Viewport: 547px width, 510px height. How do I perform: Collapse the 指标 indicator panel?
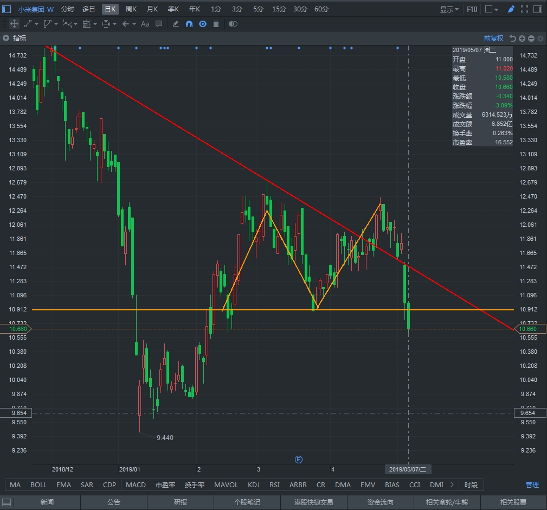(x=6, y=38)
